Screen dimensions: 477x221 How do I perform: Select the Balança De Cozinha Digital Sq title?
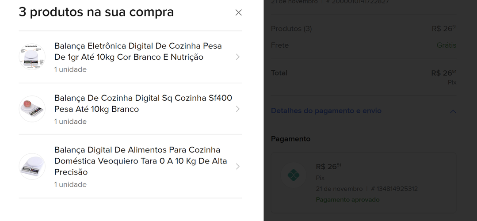pos(143,103)
